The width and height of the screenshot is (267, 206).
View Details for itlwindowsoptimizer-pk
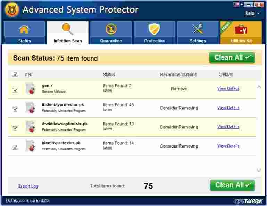point(228,127)
